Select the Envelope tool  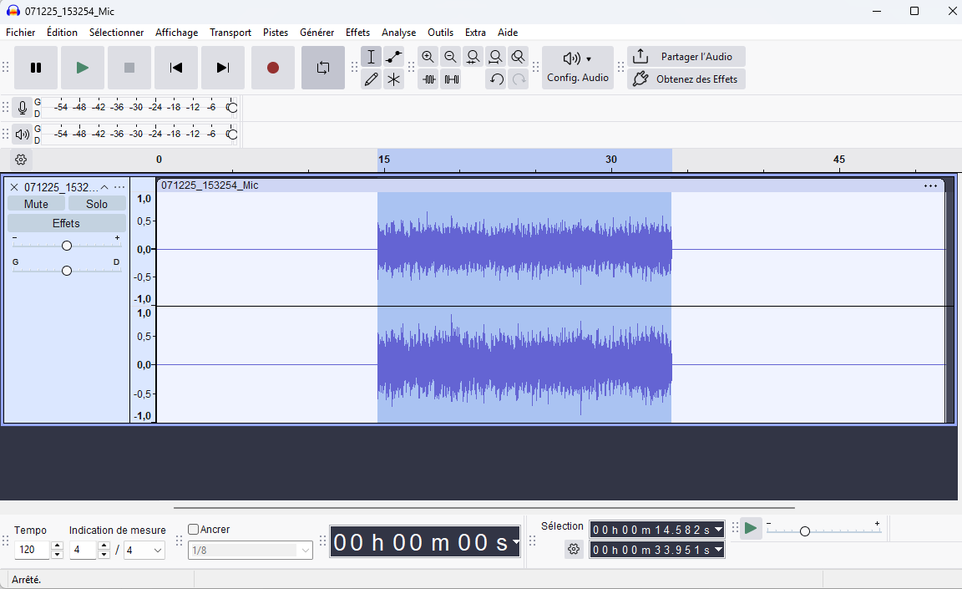pos(394,57)
